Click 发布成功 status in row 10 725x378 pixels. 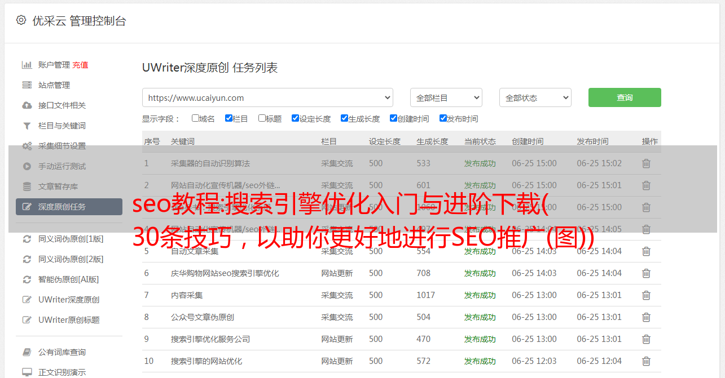tap(480, 361)
